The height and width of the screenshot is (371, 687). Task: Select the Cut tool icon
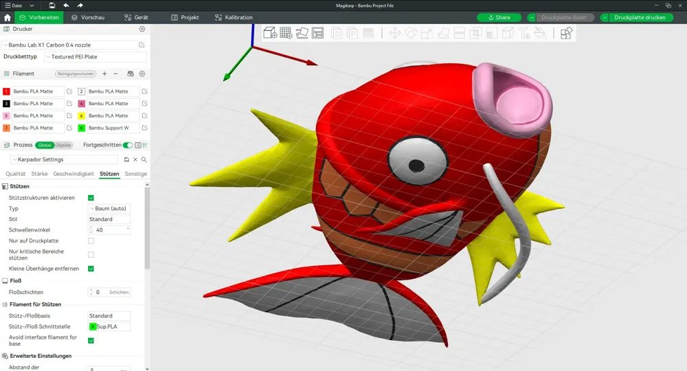[x=459, y=33]
